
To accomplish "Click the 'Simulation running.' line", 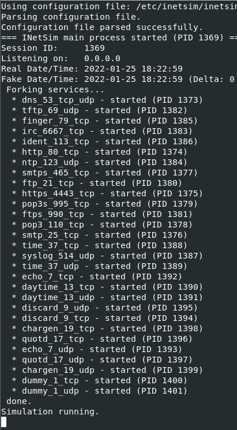I will point(50,412).
